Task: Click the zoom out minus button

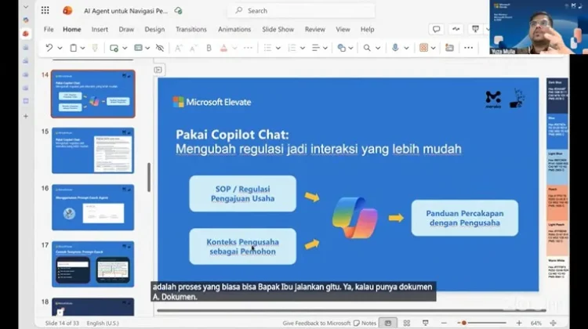Action: point(444,323)
